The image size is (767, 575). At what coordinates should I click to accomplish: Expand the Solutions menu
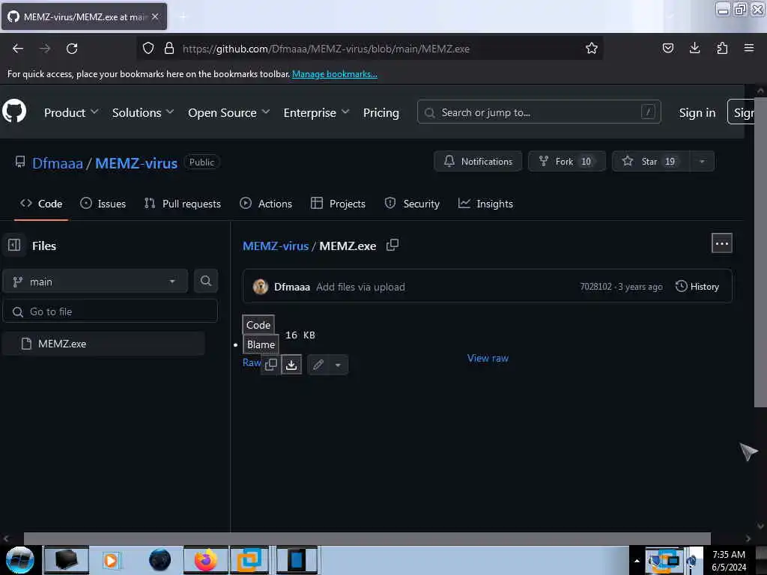143,112
